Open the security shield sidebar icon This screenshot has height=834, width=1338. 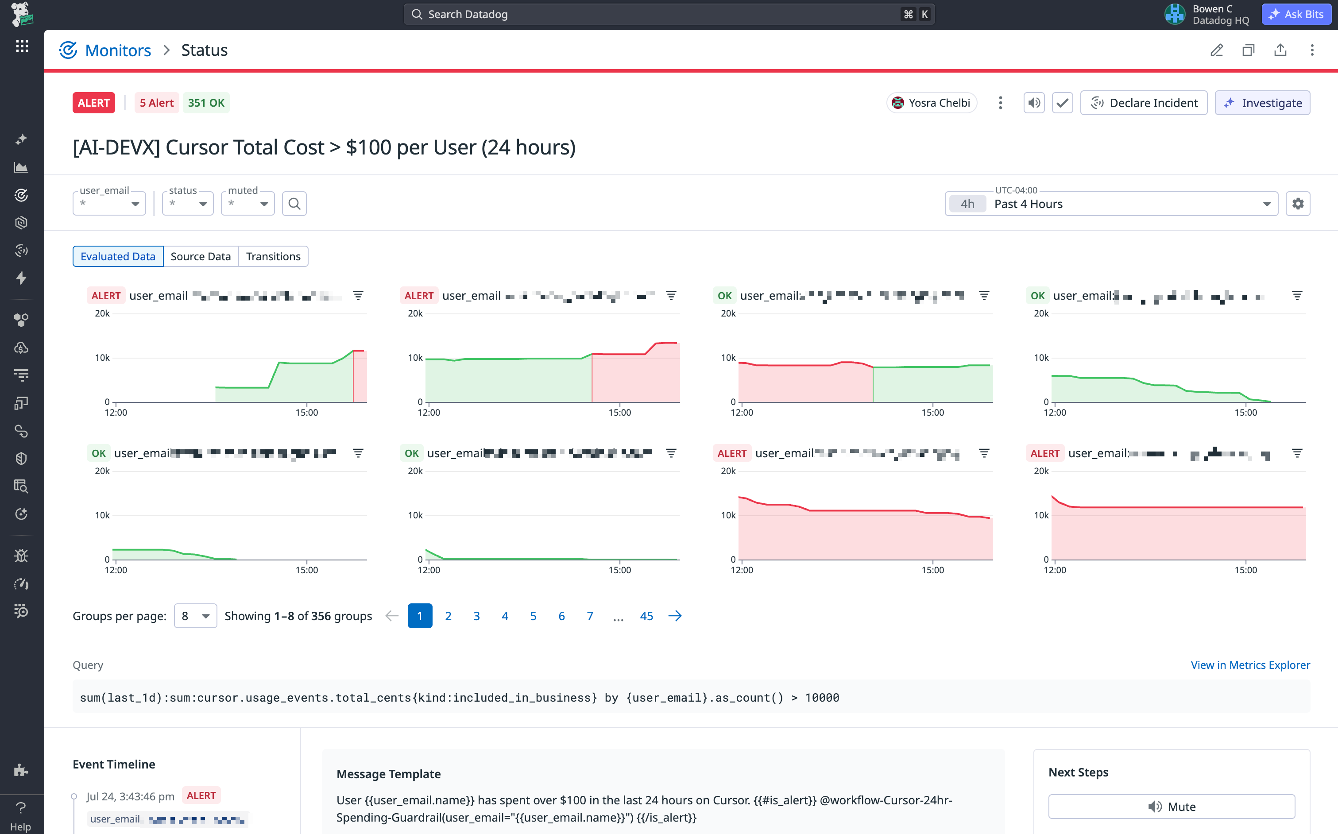coord(22,458)
